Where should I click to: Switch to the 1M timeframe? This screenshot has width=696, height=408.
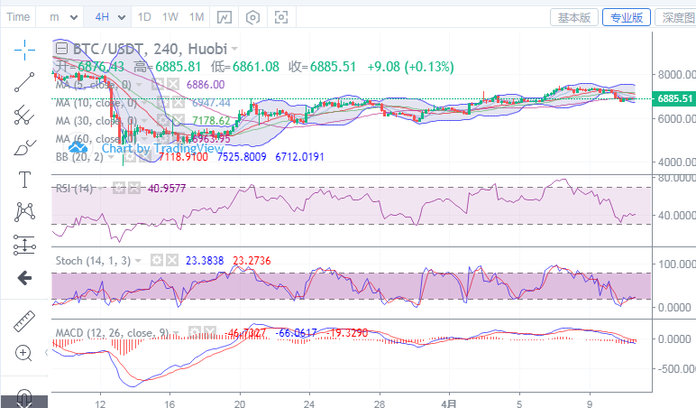[197, 17]
